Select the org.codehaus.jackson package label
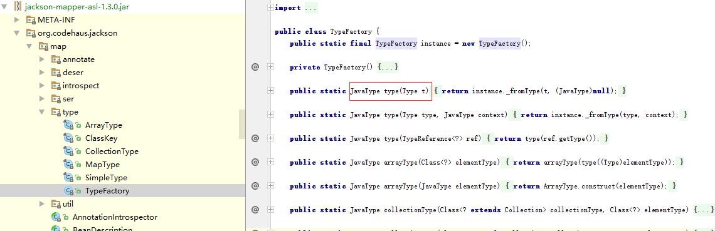Viewport: 715px width, 231px height. 78,33
